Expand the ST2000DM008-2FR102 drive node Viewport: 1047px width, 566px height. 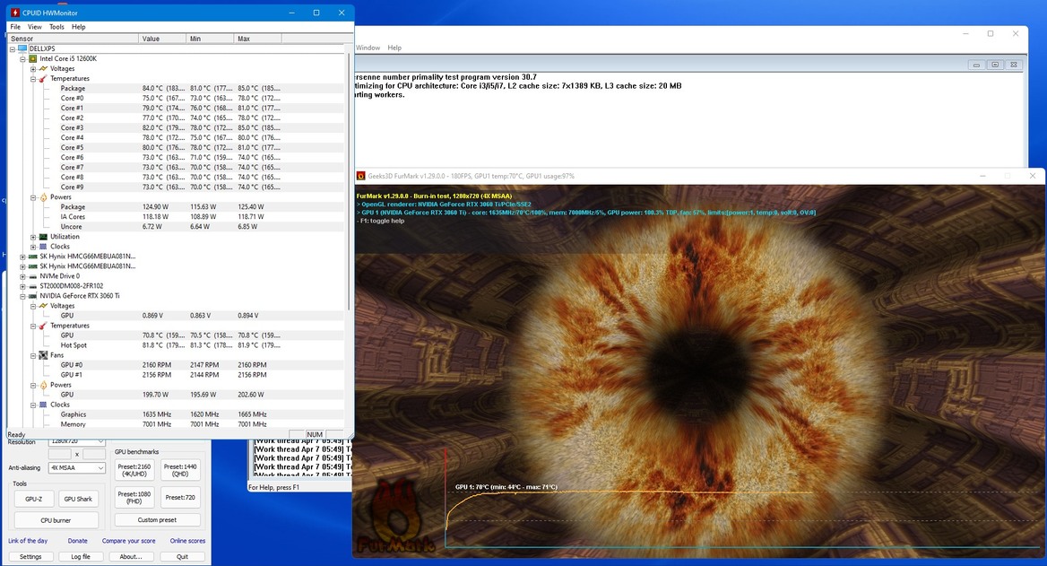click(x=22, y=286)
